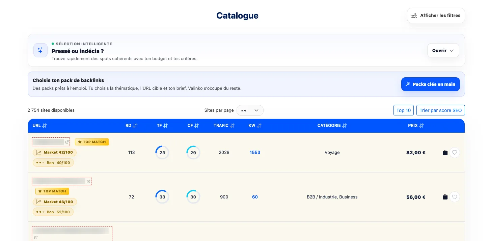
Task: Click the traffic value 2028
Action: pyautogui.click(x=224, y=153)
